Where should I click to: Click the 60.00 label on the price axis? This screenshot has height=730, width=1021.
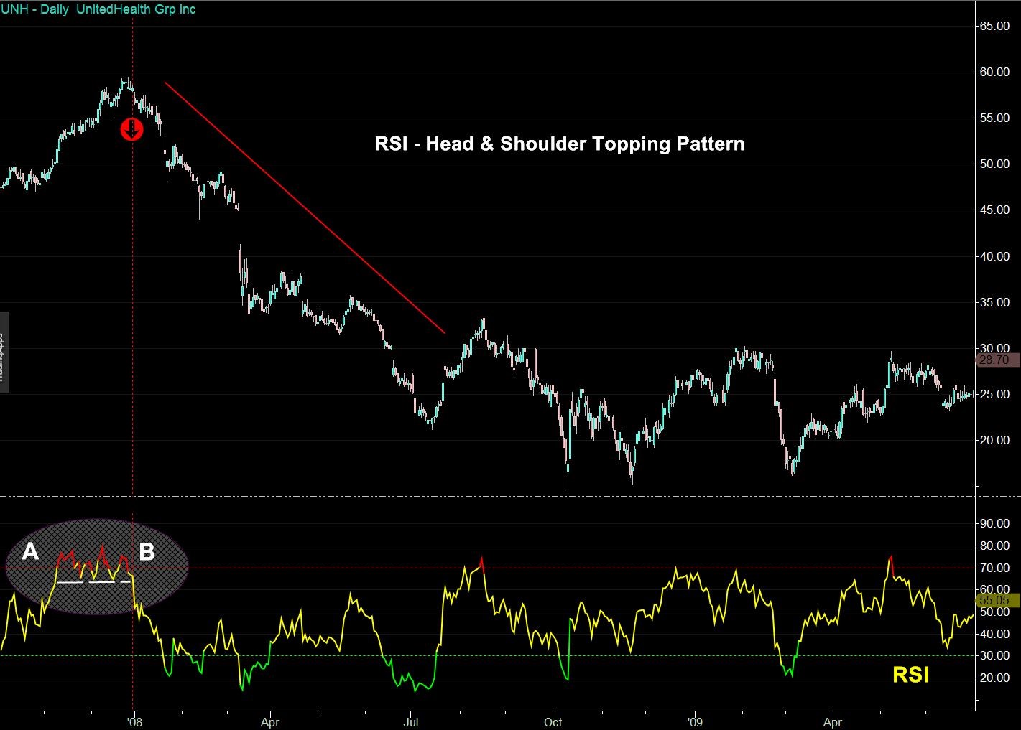click(994, 72)
